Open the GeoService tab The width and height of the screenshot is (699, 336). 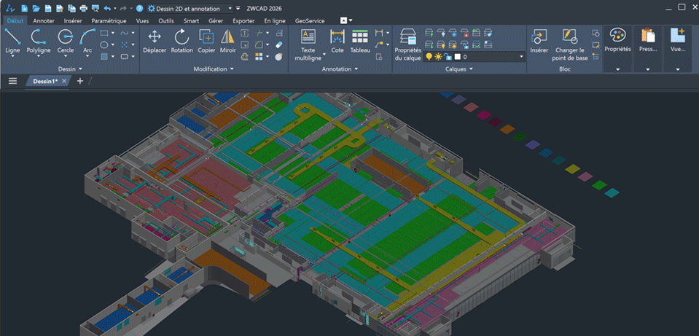coord(310,20)
